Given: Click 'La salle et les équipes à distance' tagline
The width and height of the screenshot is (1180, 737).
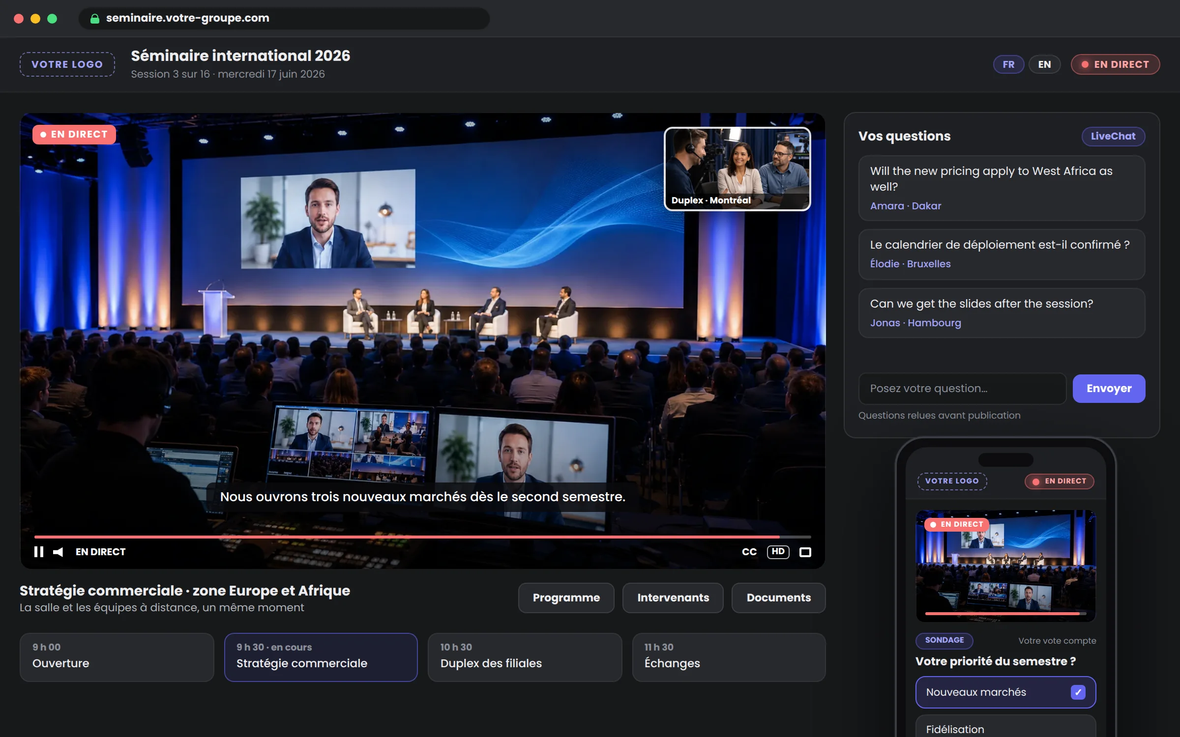Looking at the screenshot, I should (162, 608).
